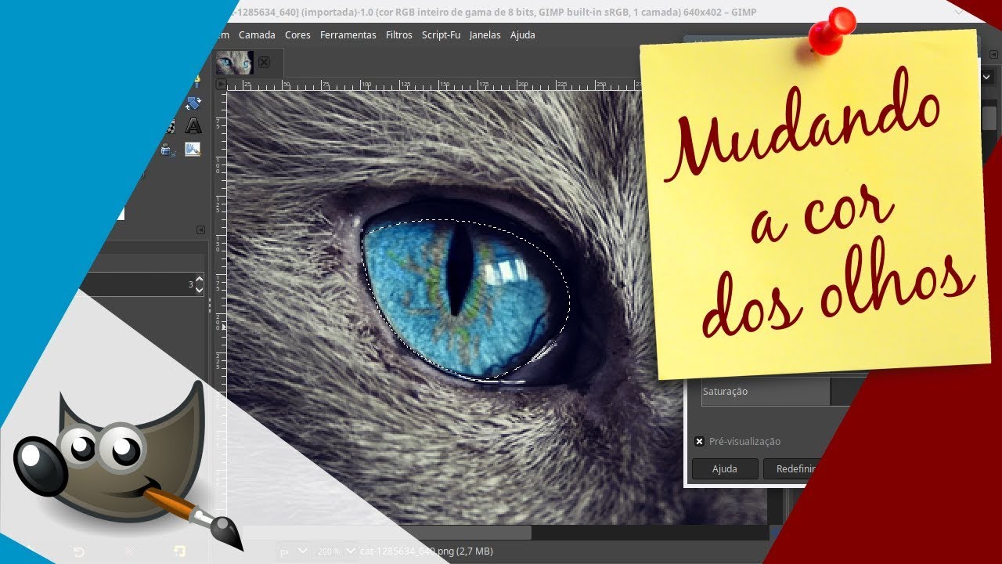Open the Cores menu
Screen dimensions: 1002x564
[297, 35]
